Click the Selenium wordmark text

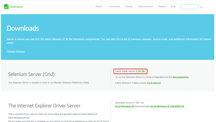[16, 7]
